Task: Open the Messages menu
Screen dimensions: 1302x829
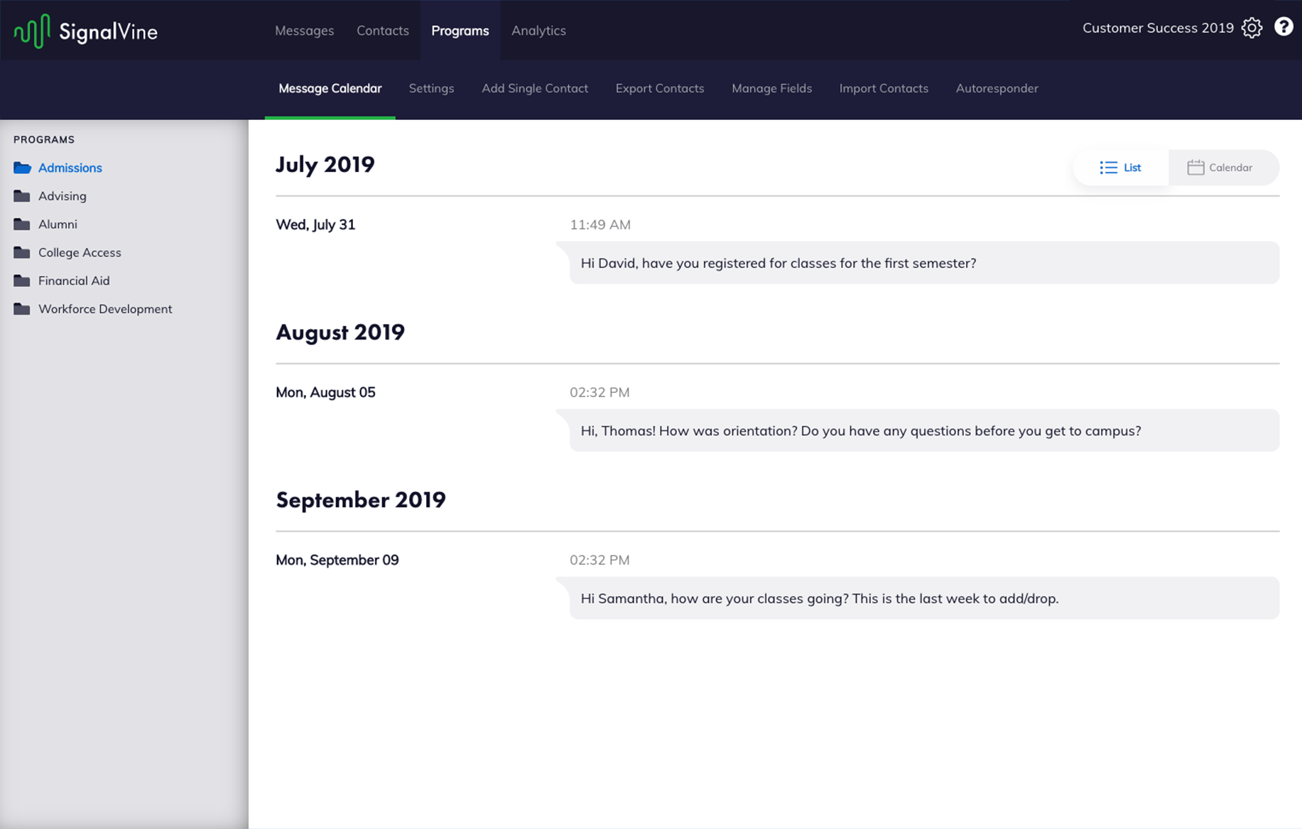Action: pyautogui.click(x=304, y=31)
